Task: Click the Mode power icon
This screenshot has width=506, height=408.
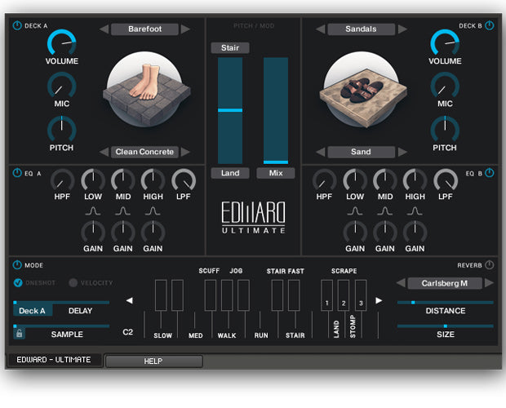Action: coord(17,264)
